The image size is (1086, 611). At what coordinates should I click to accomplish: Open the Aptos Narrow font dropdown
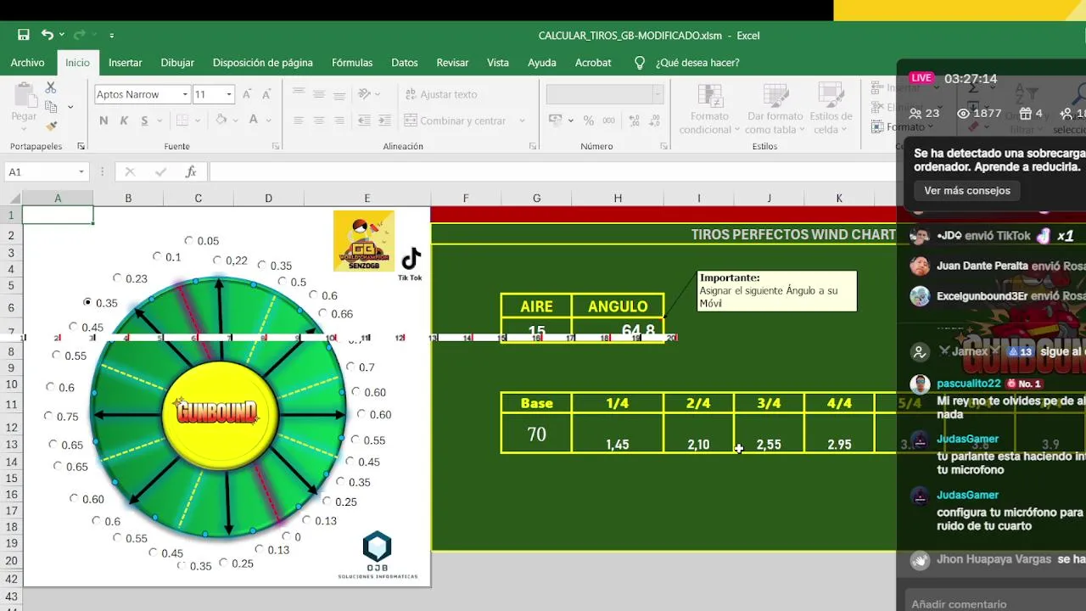(x=185, y=94)
